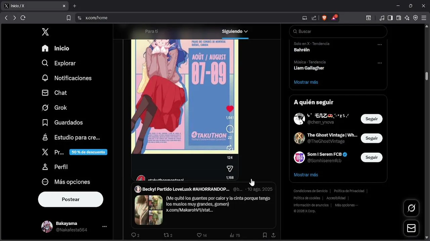Toggle the browser sidebar panel
This screenshot has width=430, height=241.
point(390,18)
